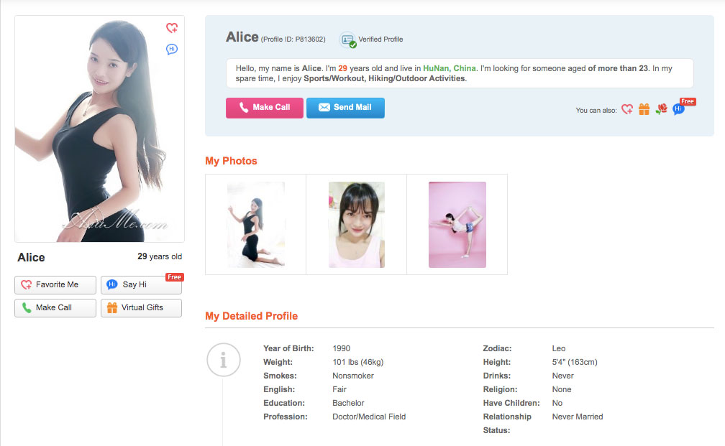Send a gift via the orange gift box icon
The height and width of the screenshot is (446, 725).
(644, 109)
